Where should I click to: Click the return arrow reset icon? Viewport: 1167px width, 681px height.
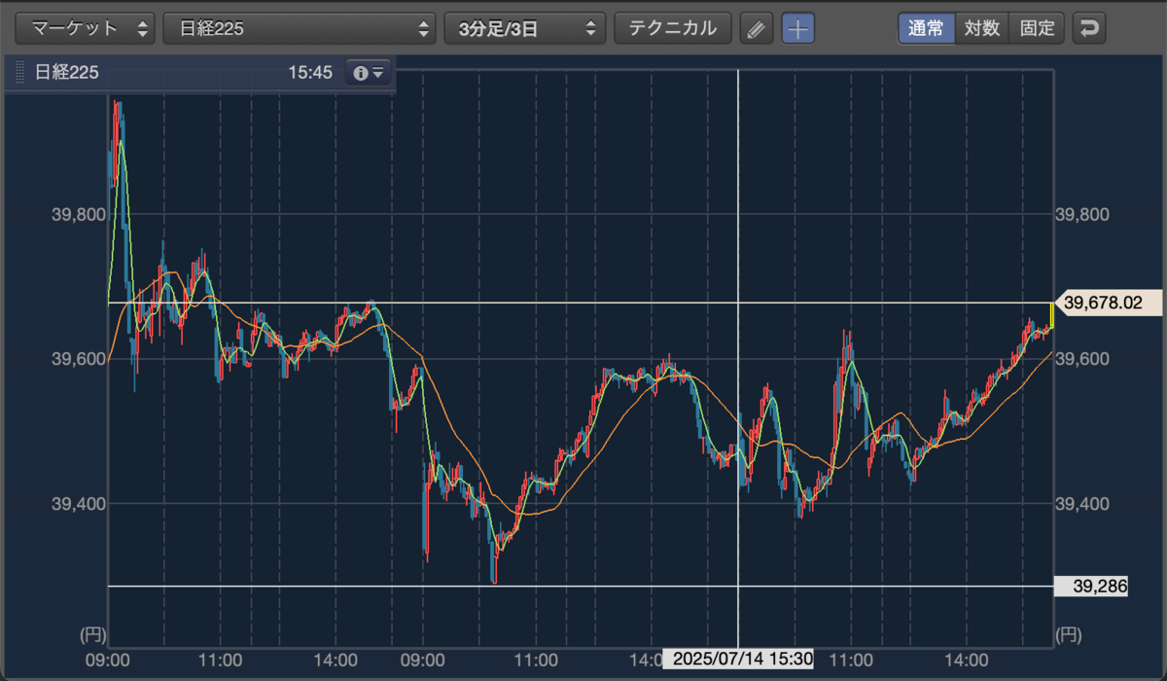coord(1089,28)
